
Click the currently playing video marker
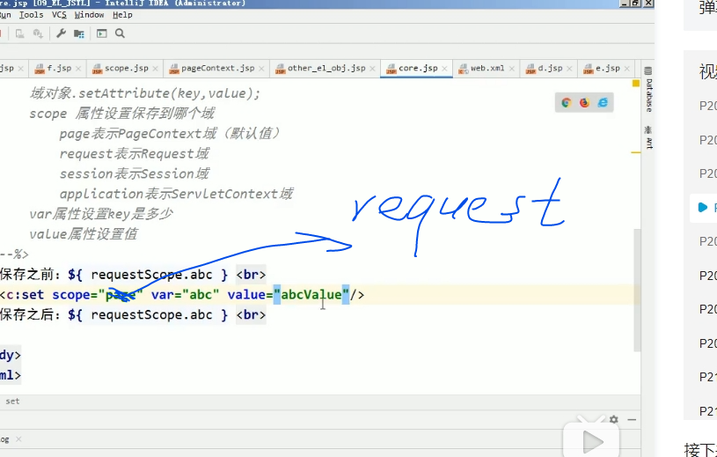pyautogui.click(x=703, y=208)
